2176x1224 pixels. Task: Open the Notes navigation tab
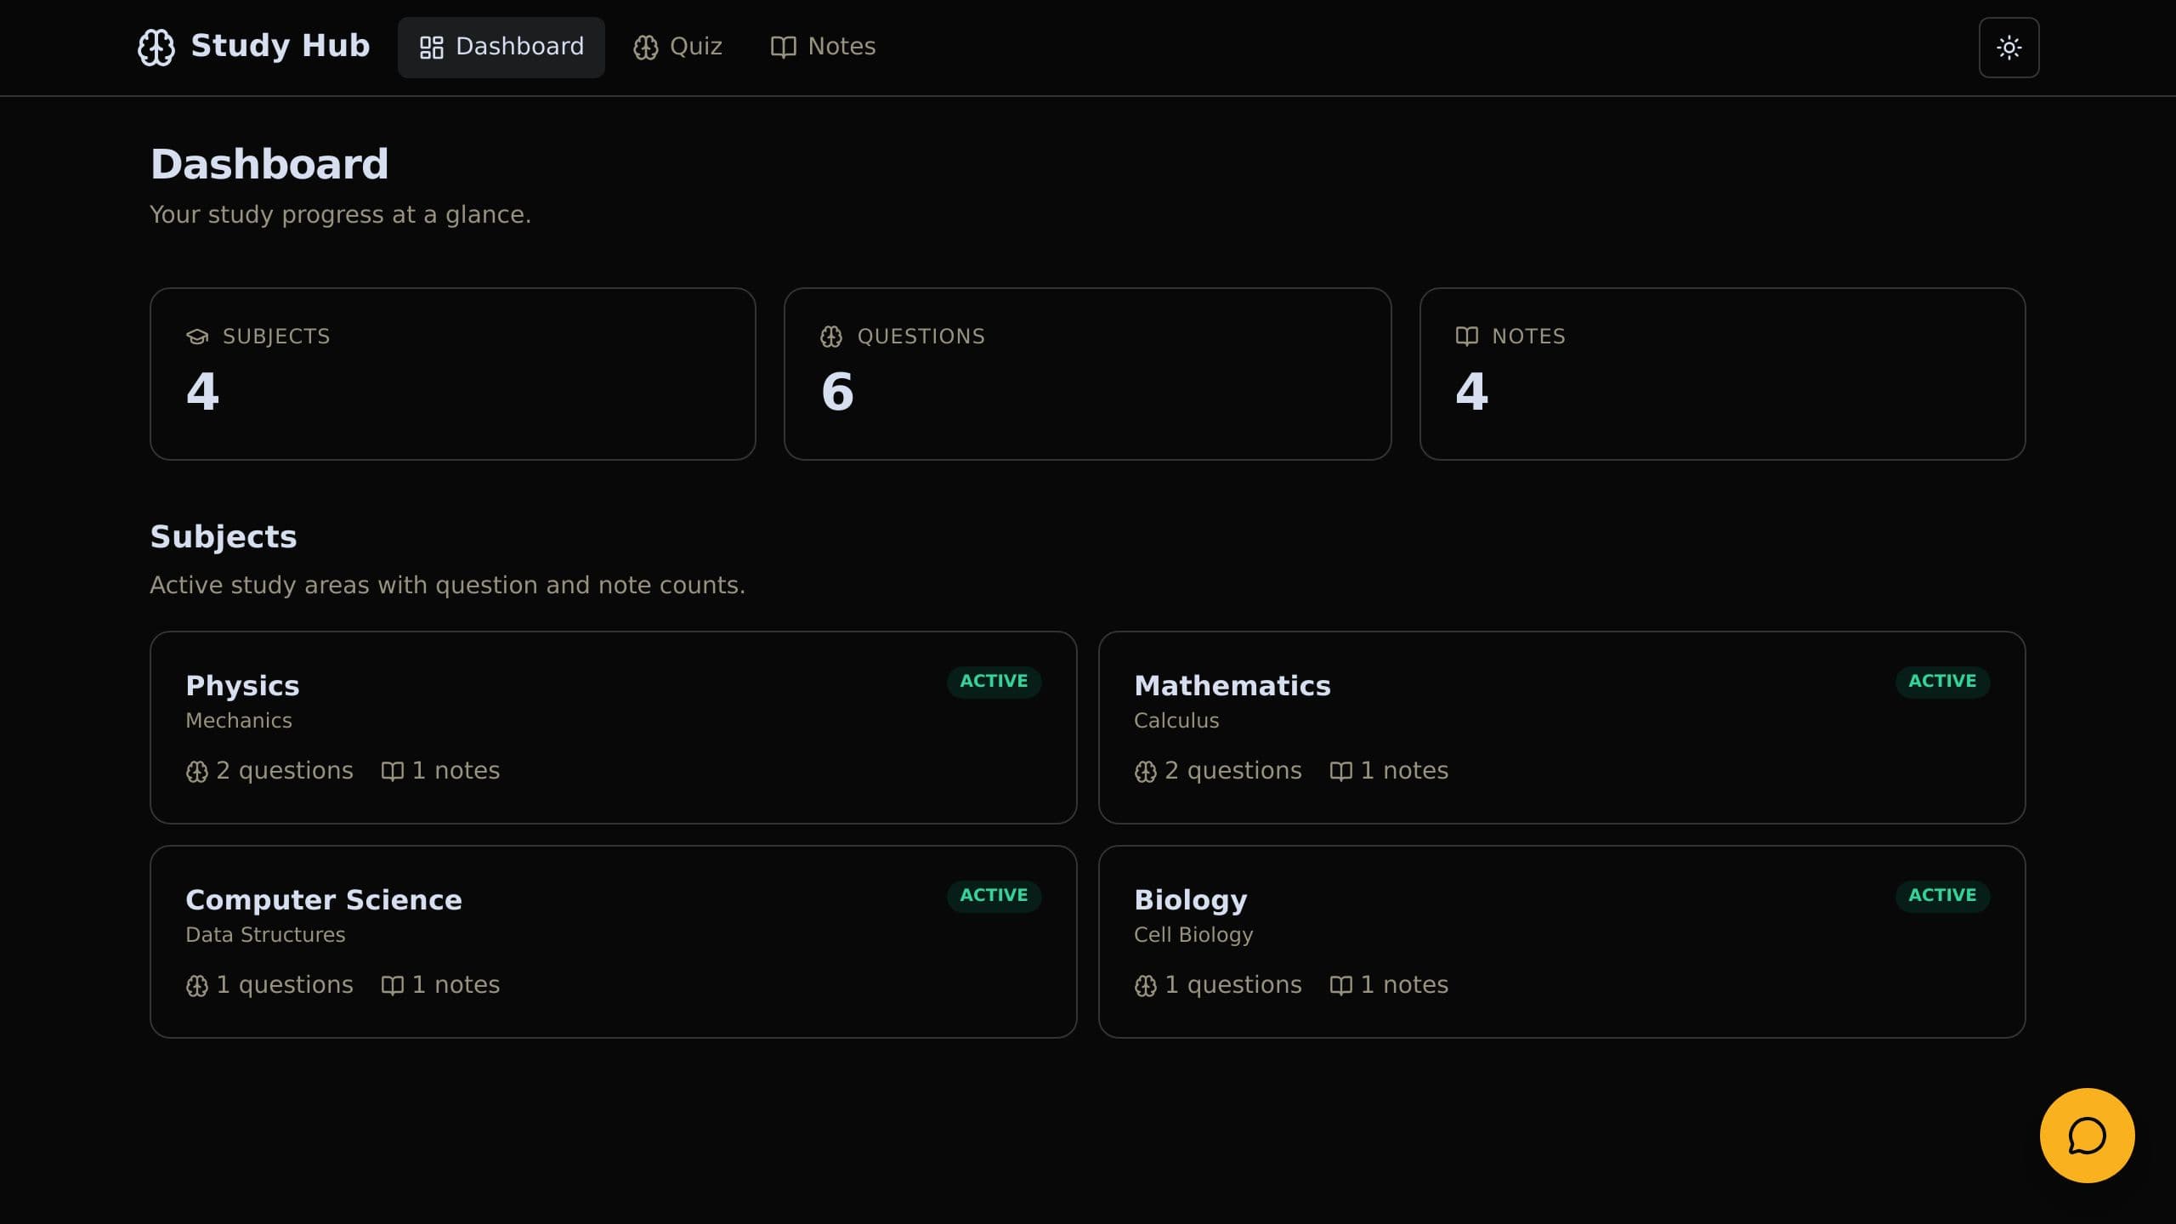pos(823,47)
